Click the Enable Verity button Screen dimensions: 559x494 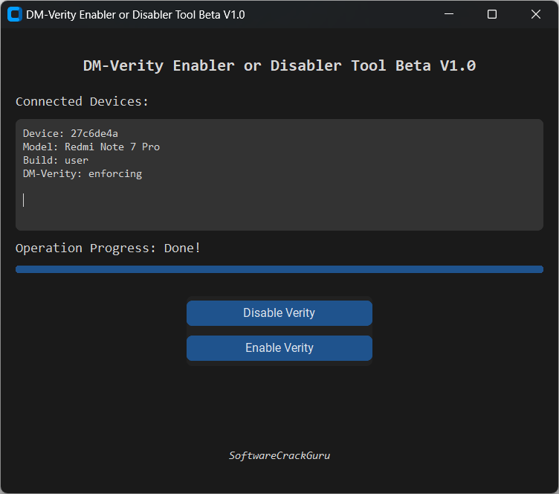pyautogui.click(x=279, y=347)
